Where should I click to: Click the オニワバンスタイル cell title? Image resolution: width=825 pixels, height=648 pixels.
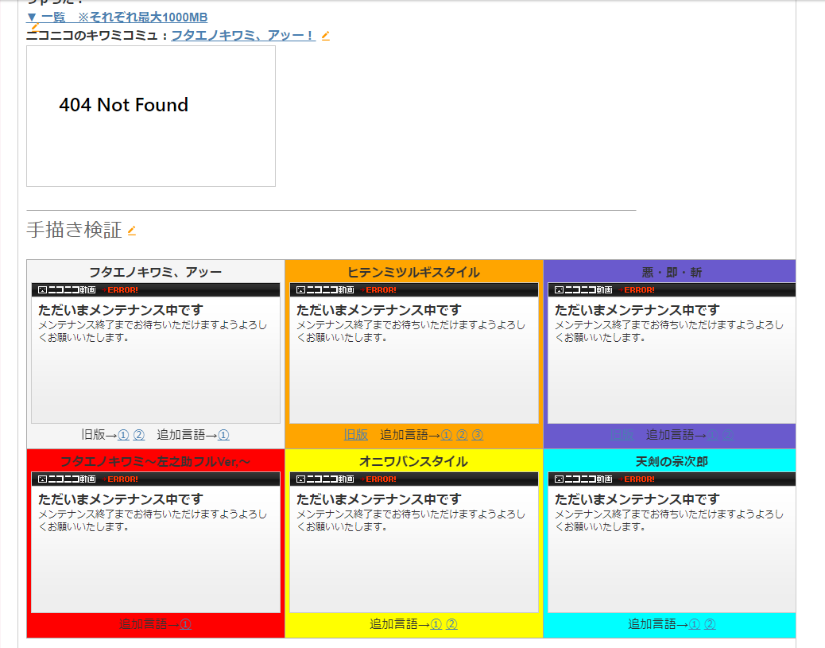(x=413, y=462)
